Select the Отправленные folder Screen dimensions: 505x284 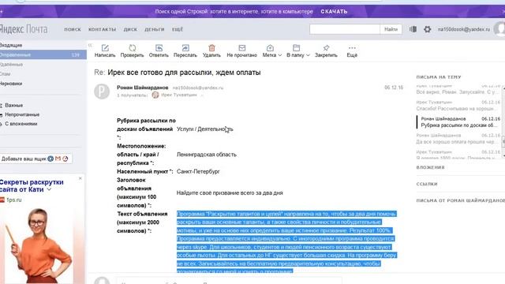43,54
